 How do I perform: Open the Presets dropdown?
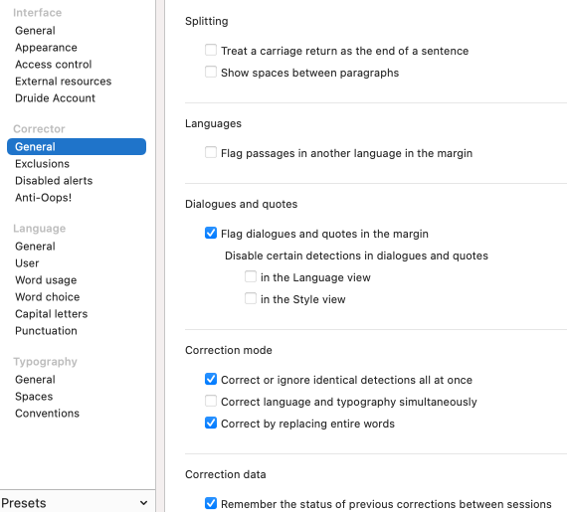pos(75,503)
